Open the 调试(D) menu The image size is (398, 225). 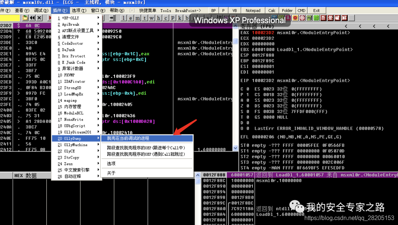click(41, 10)
